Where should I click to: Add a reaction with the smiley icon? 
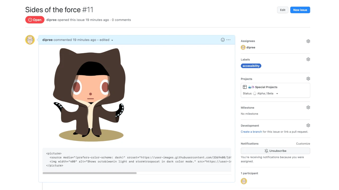(x=222, y=40)
